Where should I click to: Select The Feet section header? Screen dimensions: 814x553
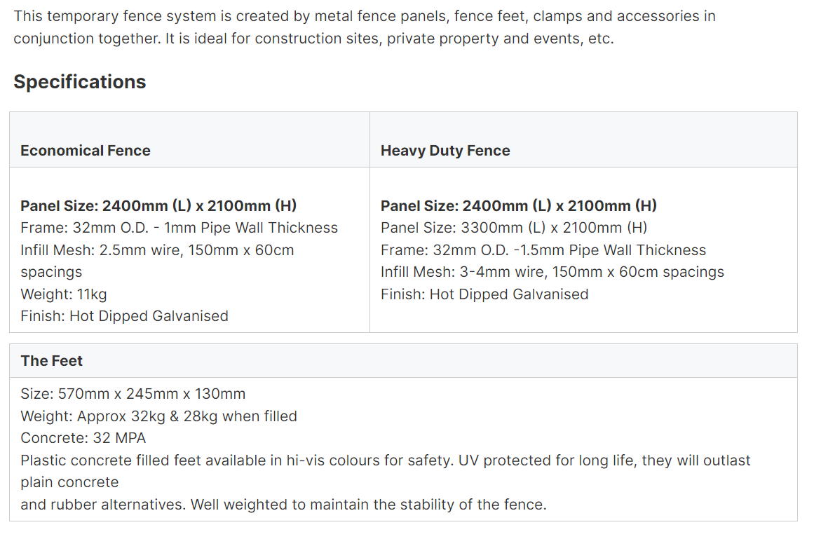click(51, 360)
